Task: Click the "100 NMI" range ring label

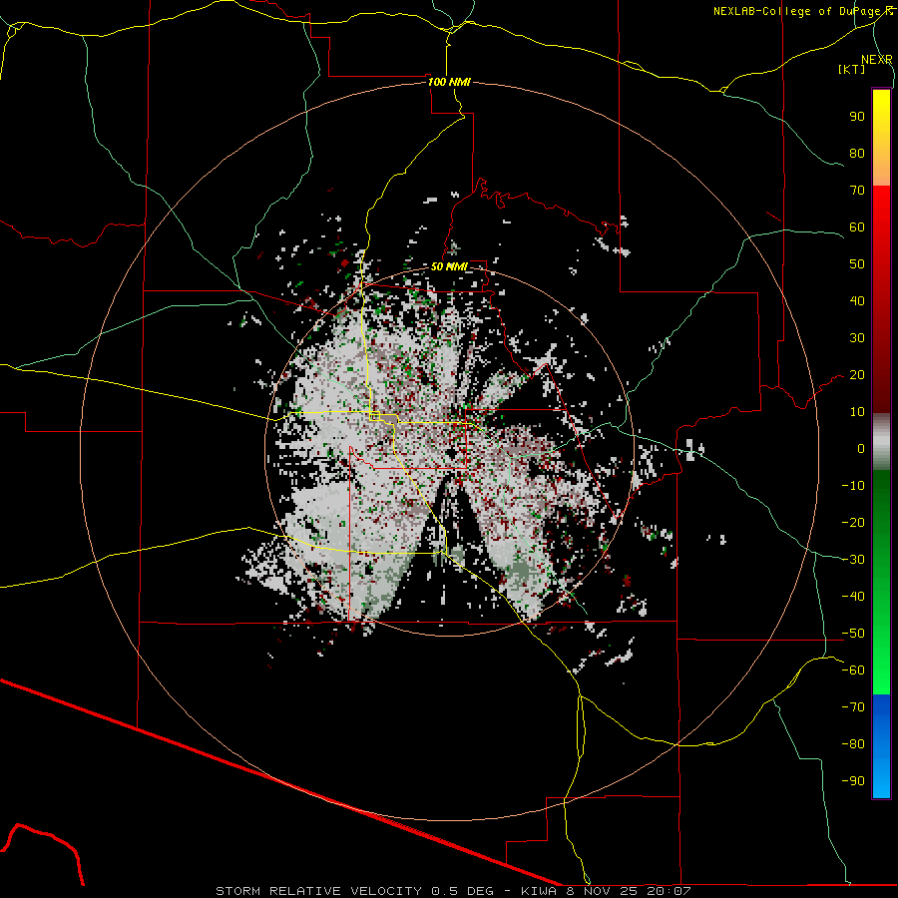Action: click(x=450, y=82)
